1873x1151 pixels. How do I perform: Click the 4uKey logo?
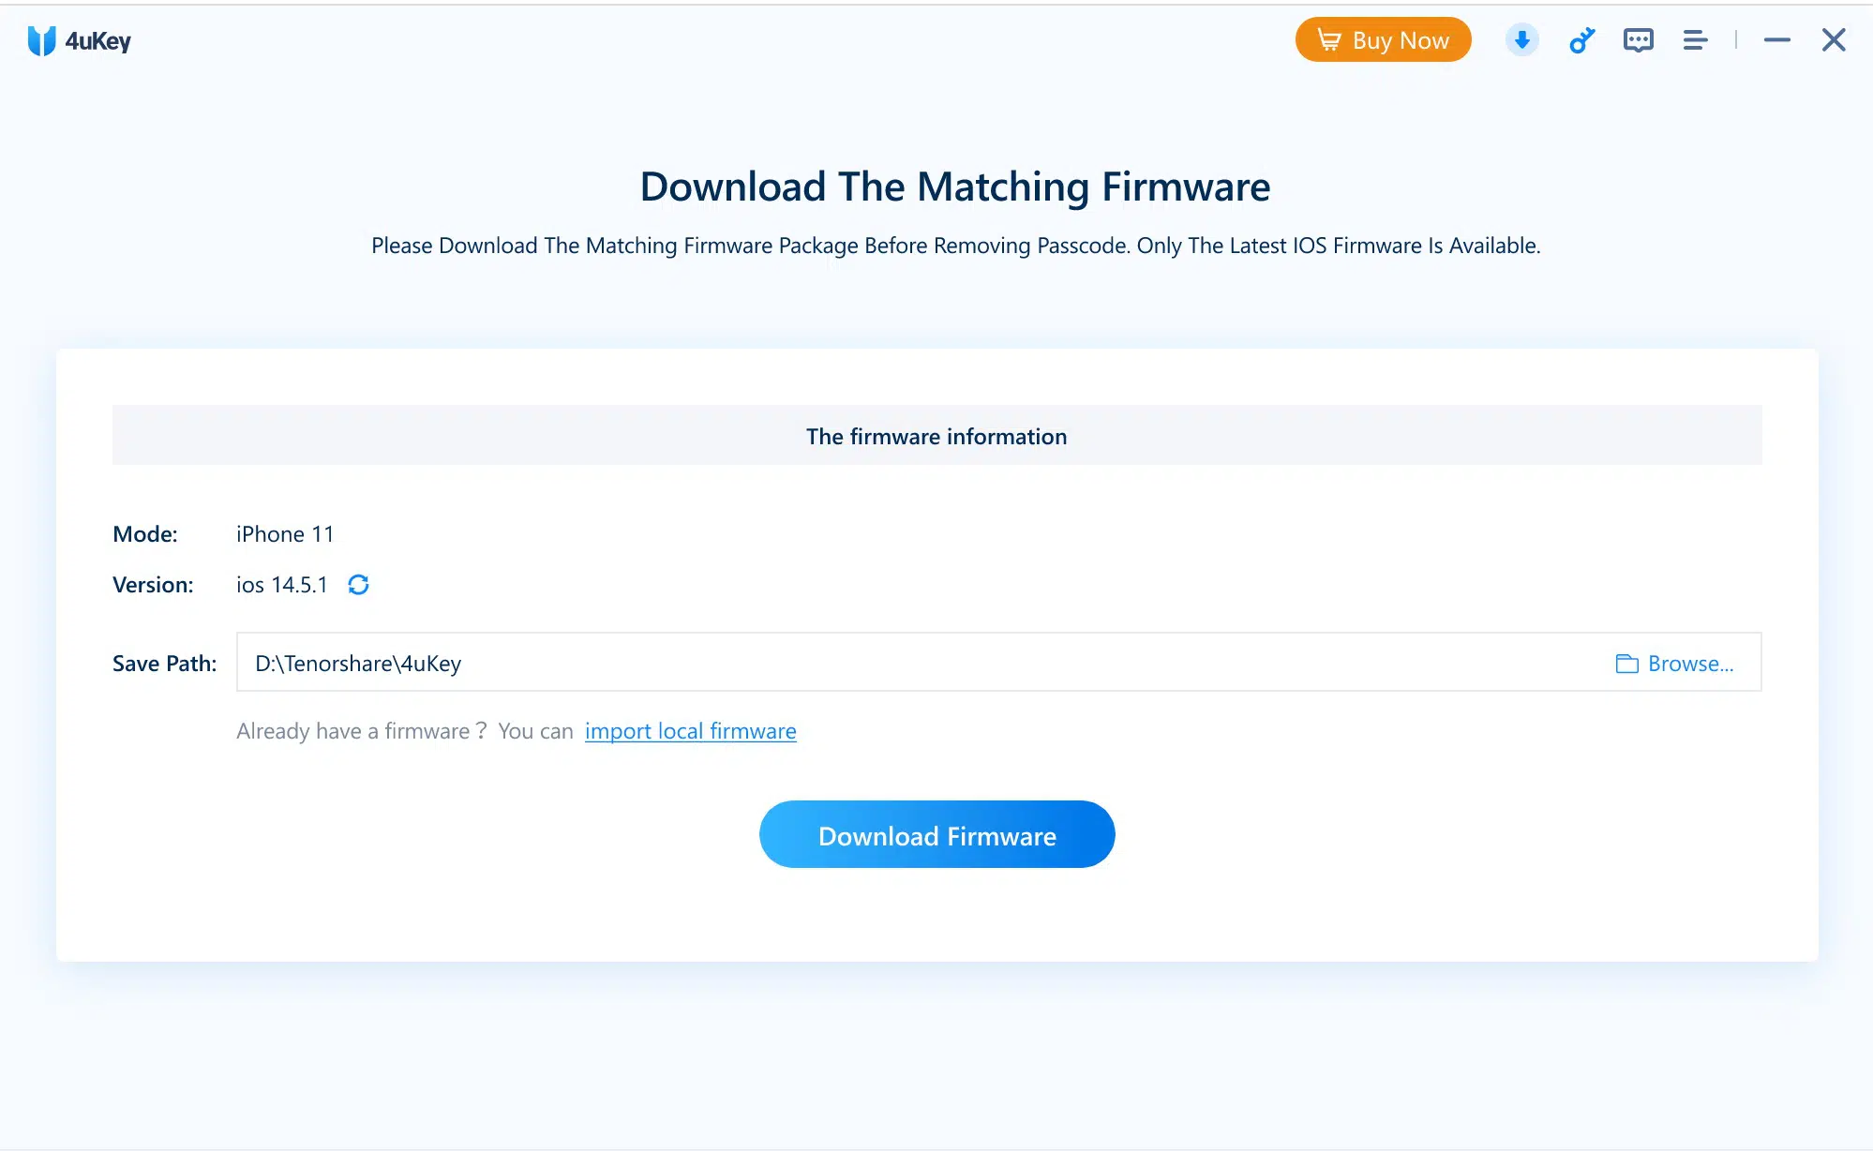coord(80,41)
